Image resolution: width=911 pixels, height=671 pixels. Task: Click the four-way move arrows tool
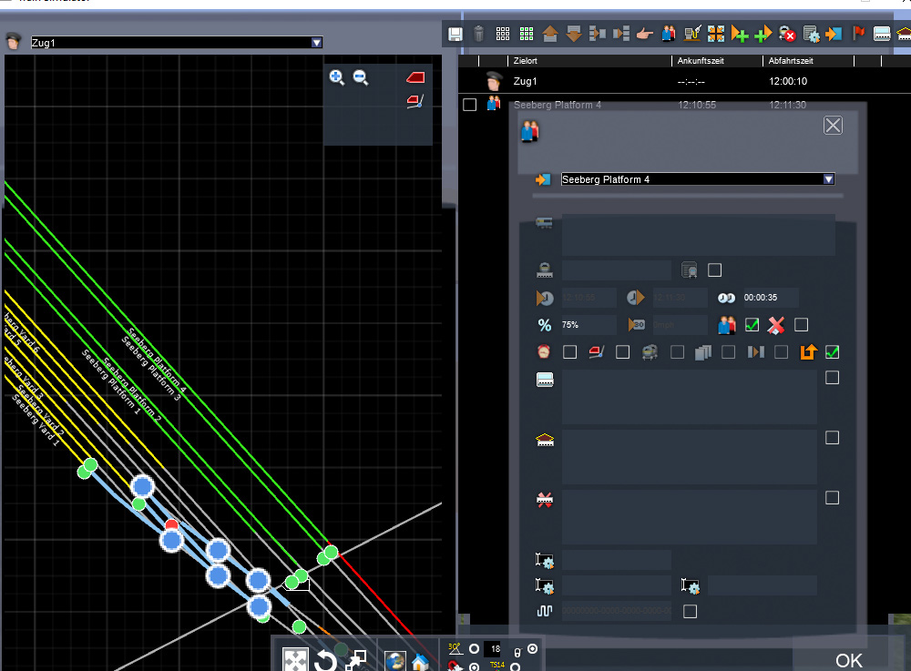point(295,661)
